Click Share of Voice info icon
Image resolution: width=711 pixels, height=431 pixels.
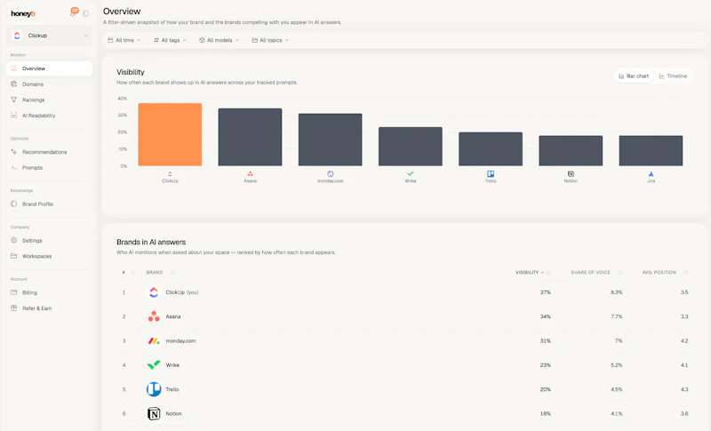(x=619, y=273)
